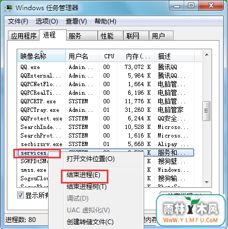The height and width of the screenshot is (229, 228).
Task: Click the process list scrollbar thumb
Action: (x=207, y=111)
